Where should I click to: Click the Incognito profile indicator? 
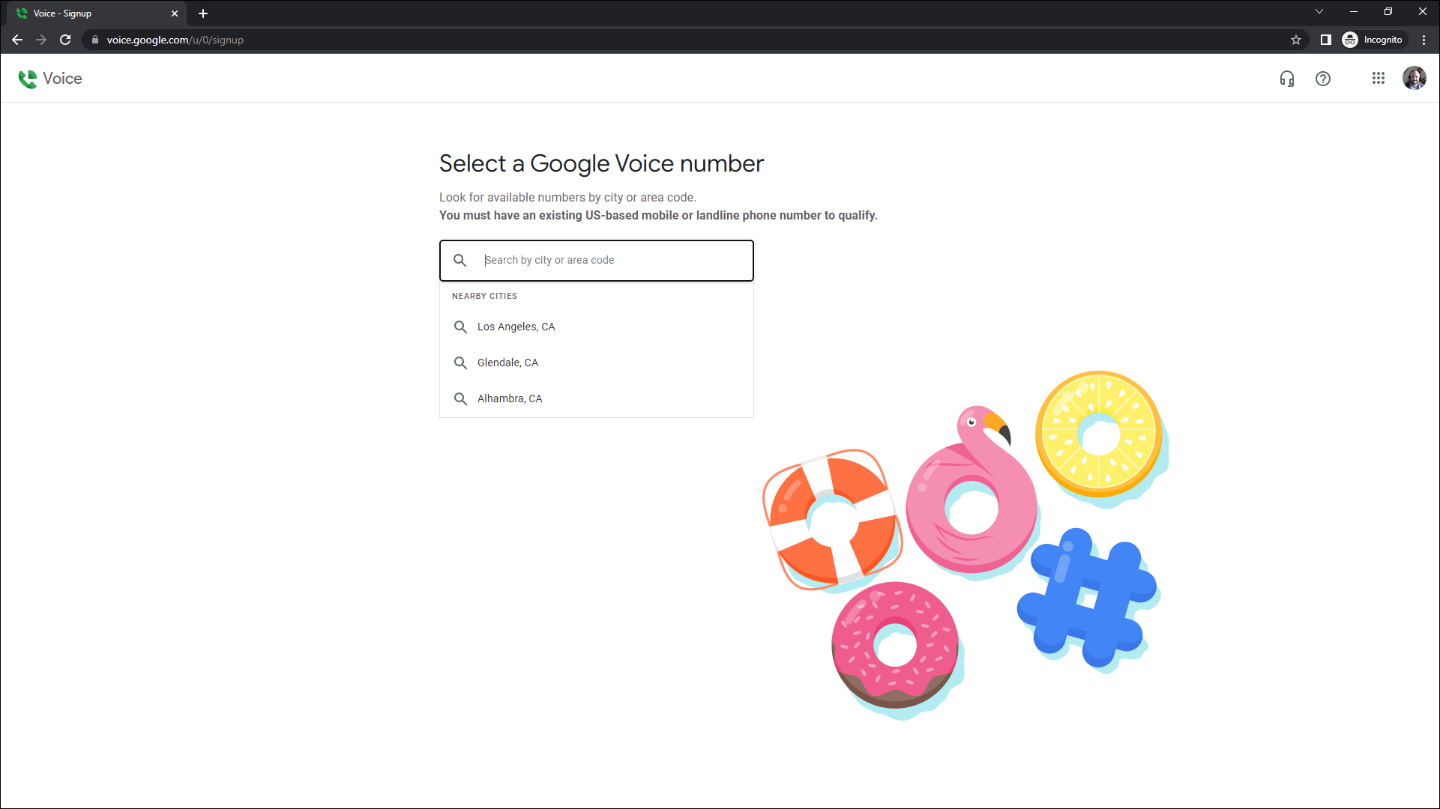click(1373, 40)
